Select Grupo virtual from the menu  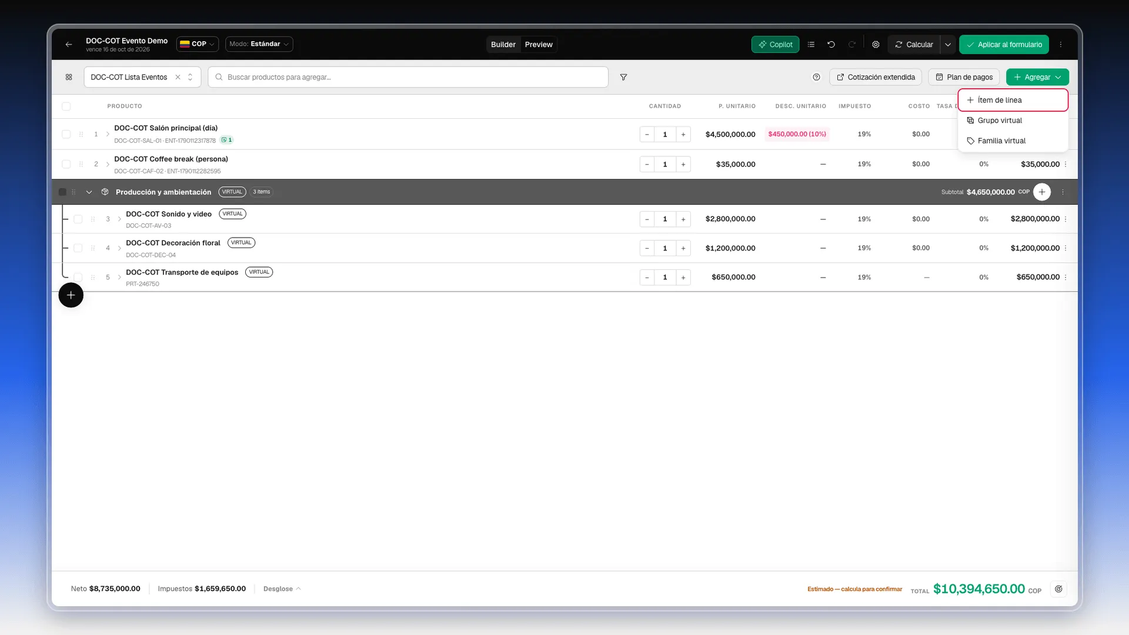[x=1013, y=121]
